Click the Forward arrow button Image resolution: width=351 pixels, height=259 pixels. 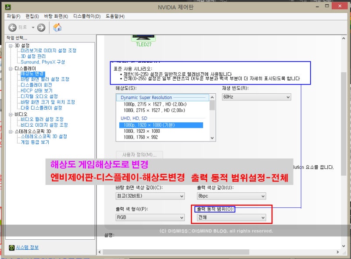(41, 28)
